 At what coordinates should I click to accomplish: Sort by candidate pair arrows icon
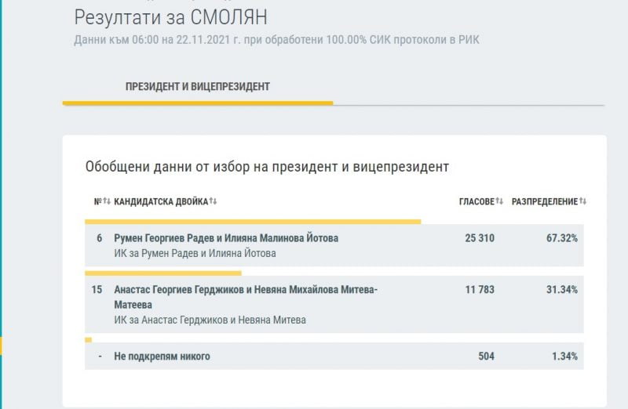pos(213,201)
